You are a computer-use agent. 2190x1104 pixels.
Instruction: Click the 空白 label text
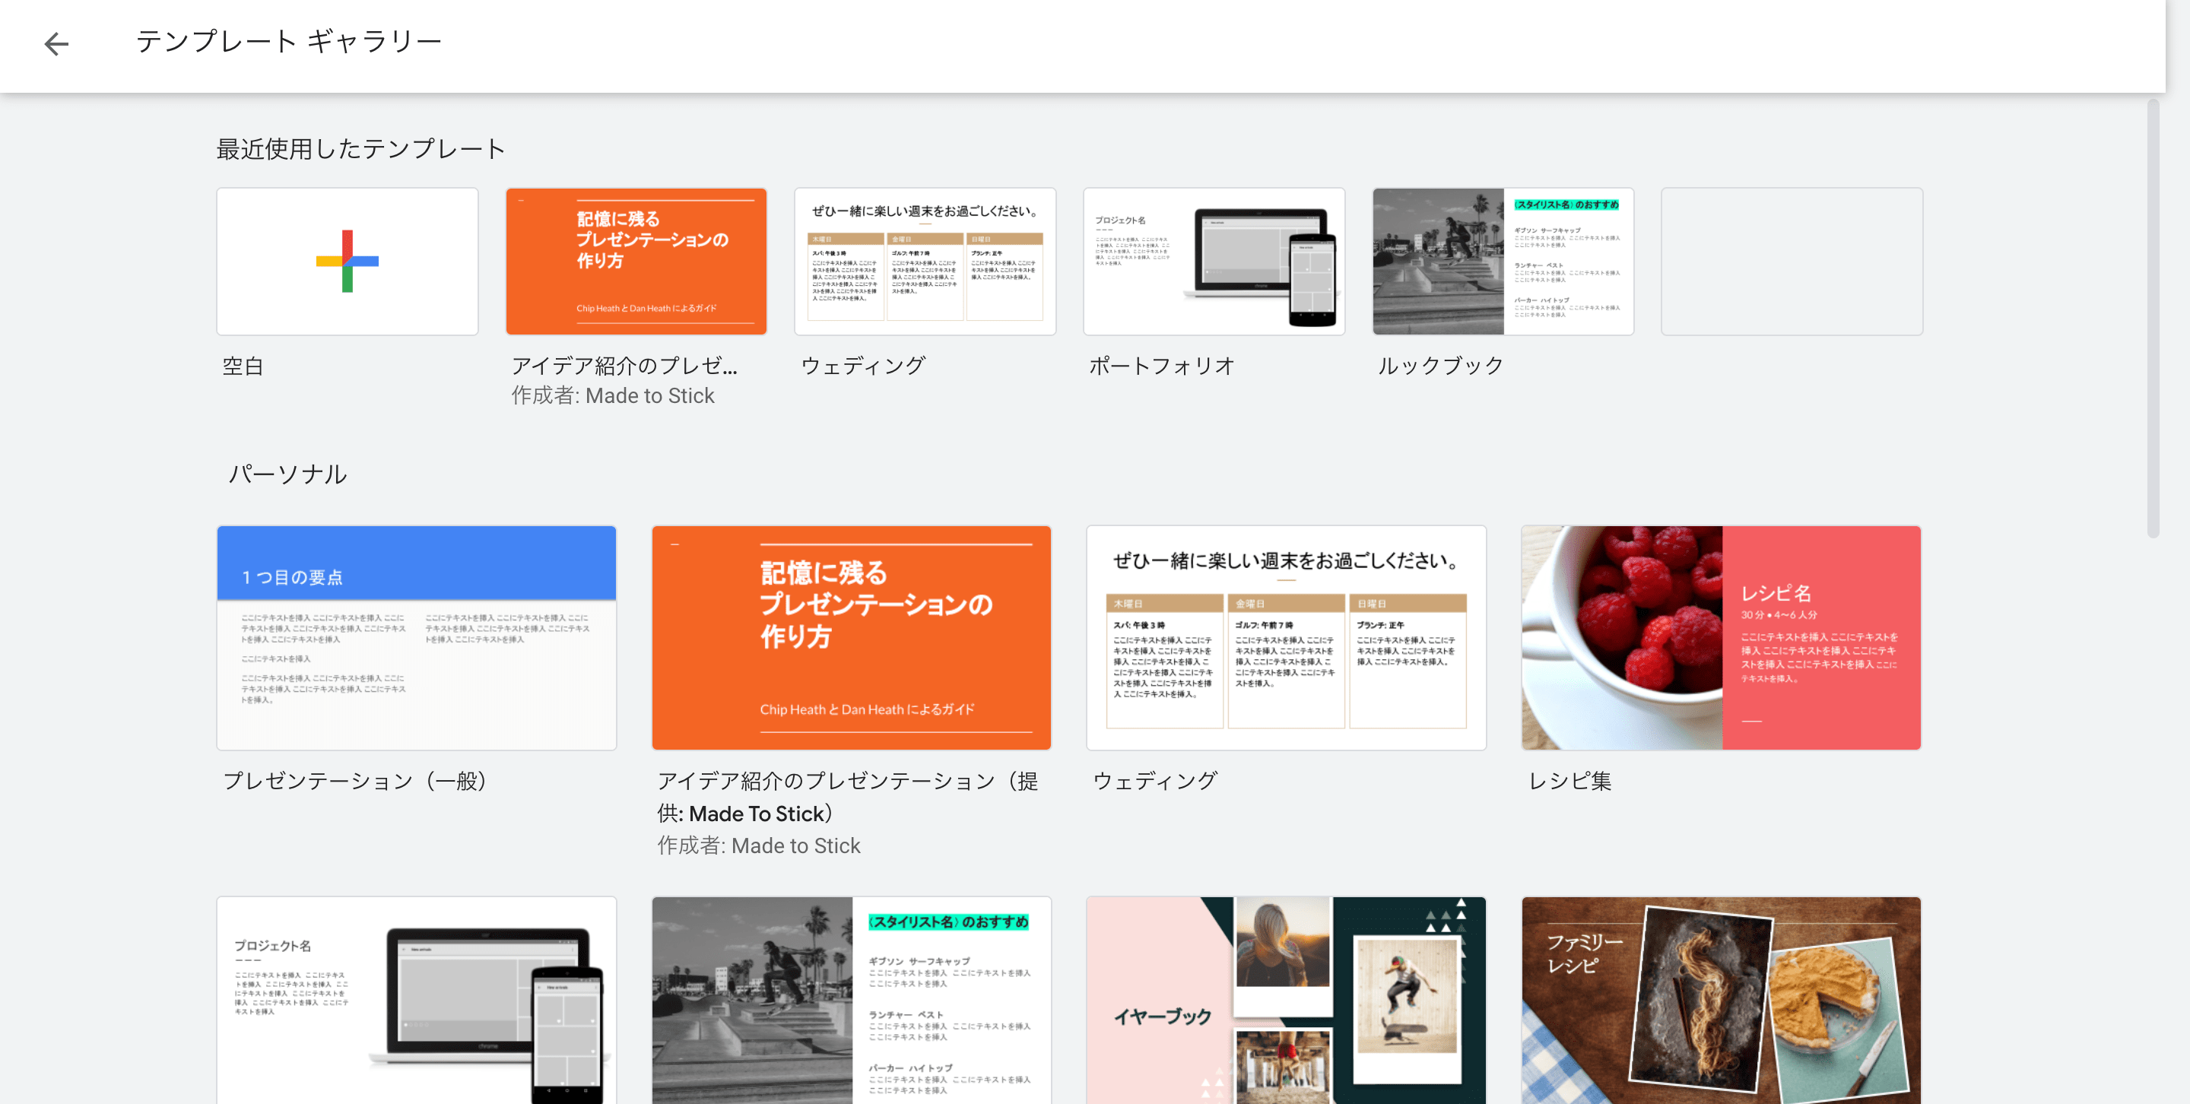pos(243,366)
